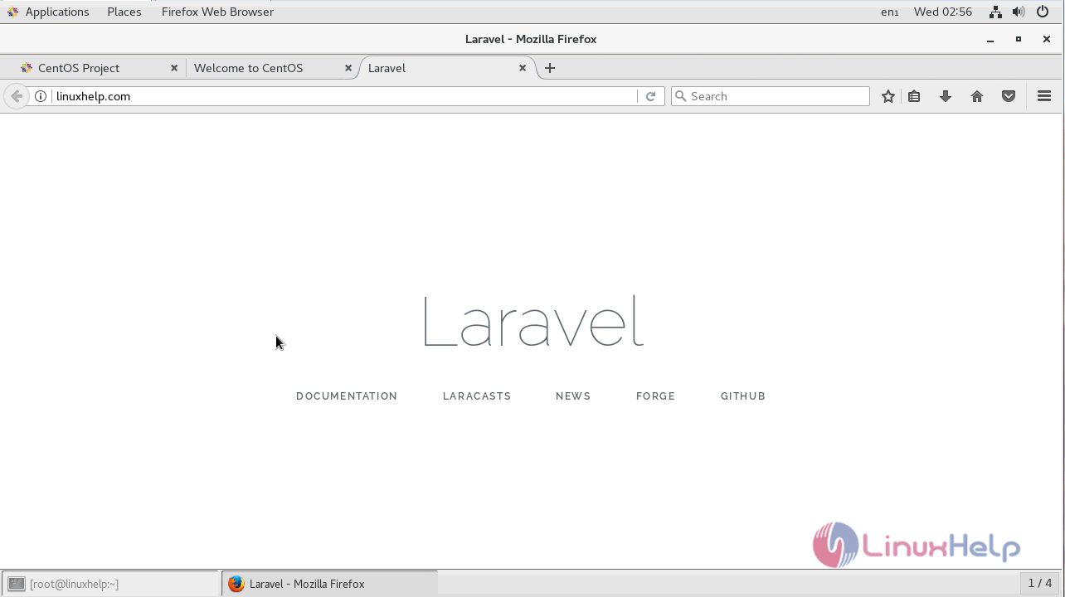1065x597 pixels.
Task: Focus the linuxhelp.com address bar
Action: pyautogui.click(x=344, y=96)
